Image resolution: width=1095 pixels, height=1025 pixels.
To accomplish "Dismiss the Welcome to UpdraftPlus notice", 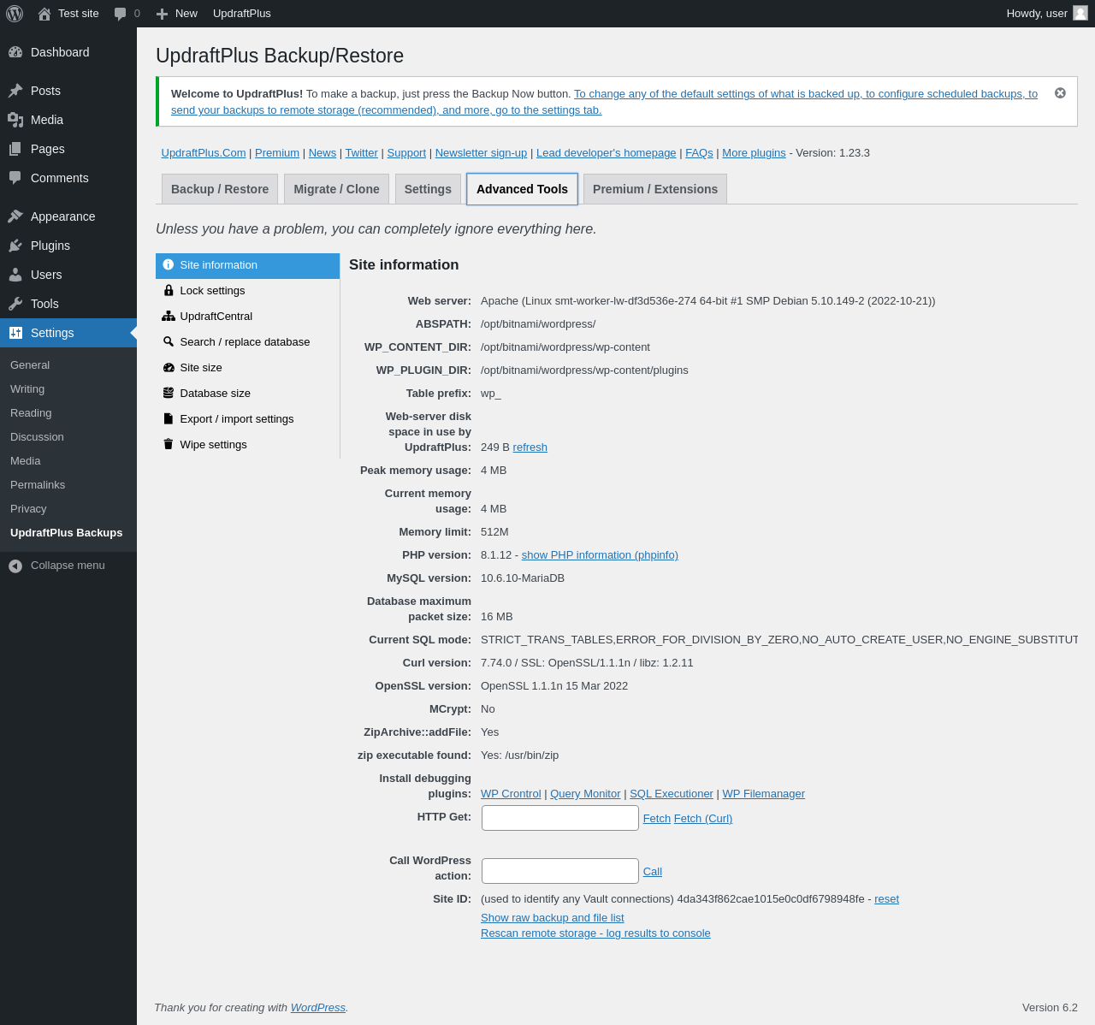I will [1060, 93].
